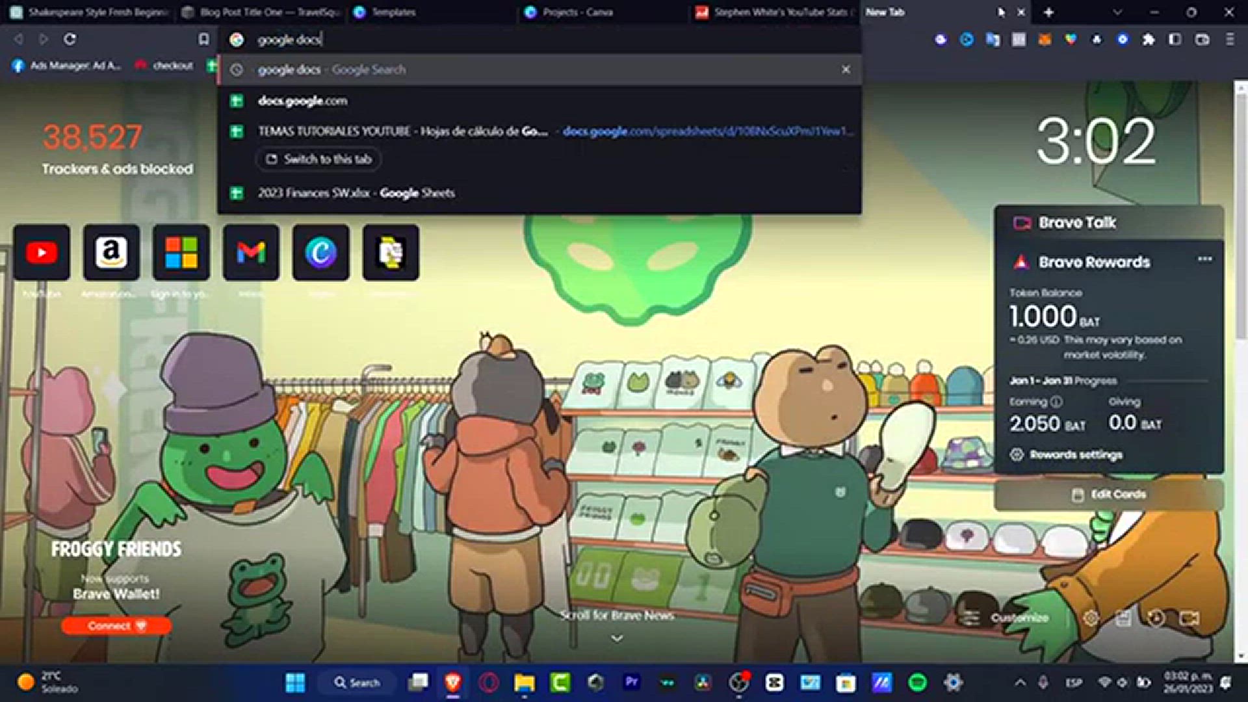Open the Amazon shortcut tile
The width and height of the screenshot is (1248, 702).
[x=111, y=252]
